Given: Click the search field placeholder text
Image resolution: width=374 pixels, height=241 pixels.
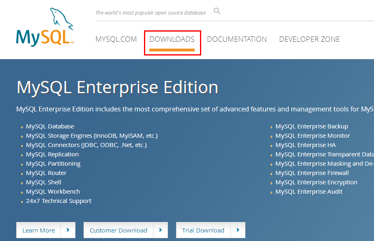Looking at the screenshot, I should coord(150,13).
